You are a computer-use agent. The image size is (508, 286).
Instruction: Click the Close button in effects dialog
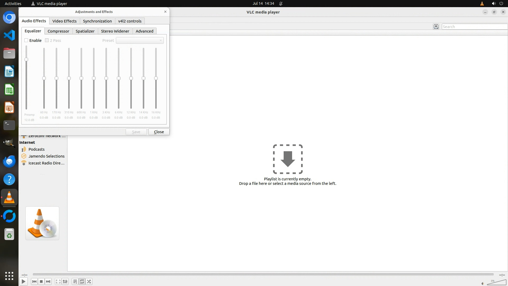tap(159, 132)
